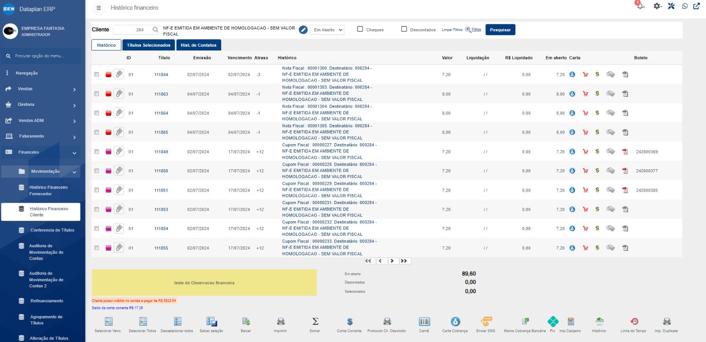This screenshot has height=342, width=706.
Task: Click the Limpar Filtros link
Action: coord(452,30)
